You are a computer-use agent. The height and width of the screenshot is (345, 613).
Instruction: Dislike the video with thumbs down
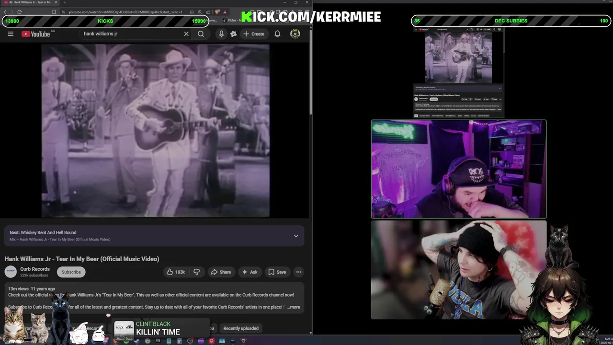pos(196,272)
